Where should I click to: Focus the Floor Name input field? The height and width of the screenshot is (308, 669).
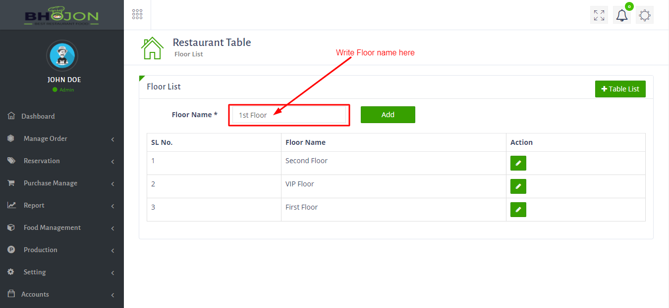click(x=289, y=115)
